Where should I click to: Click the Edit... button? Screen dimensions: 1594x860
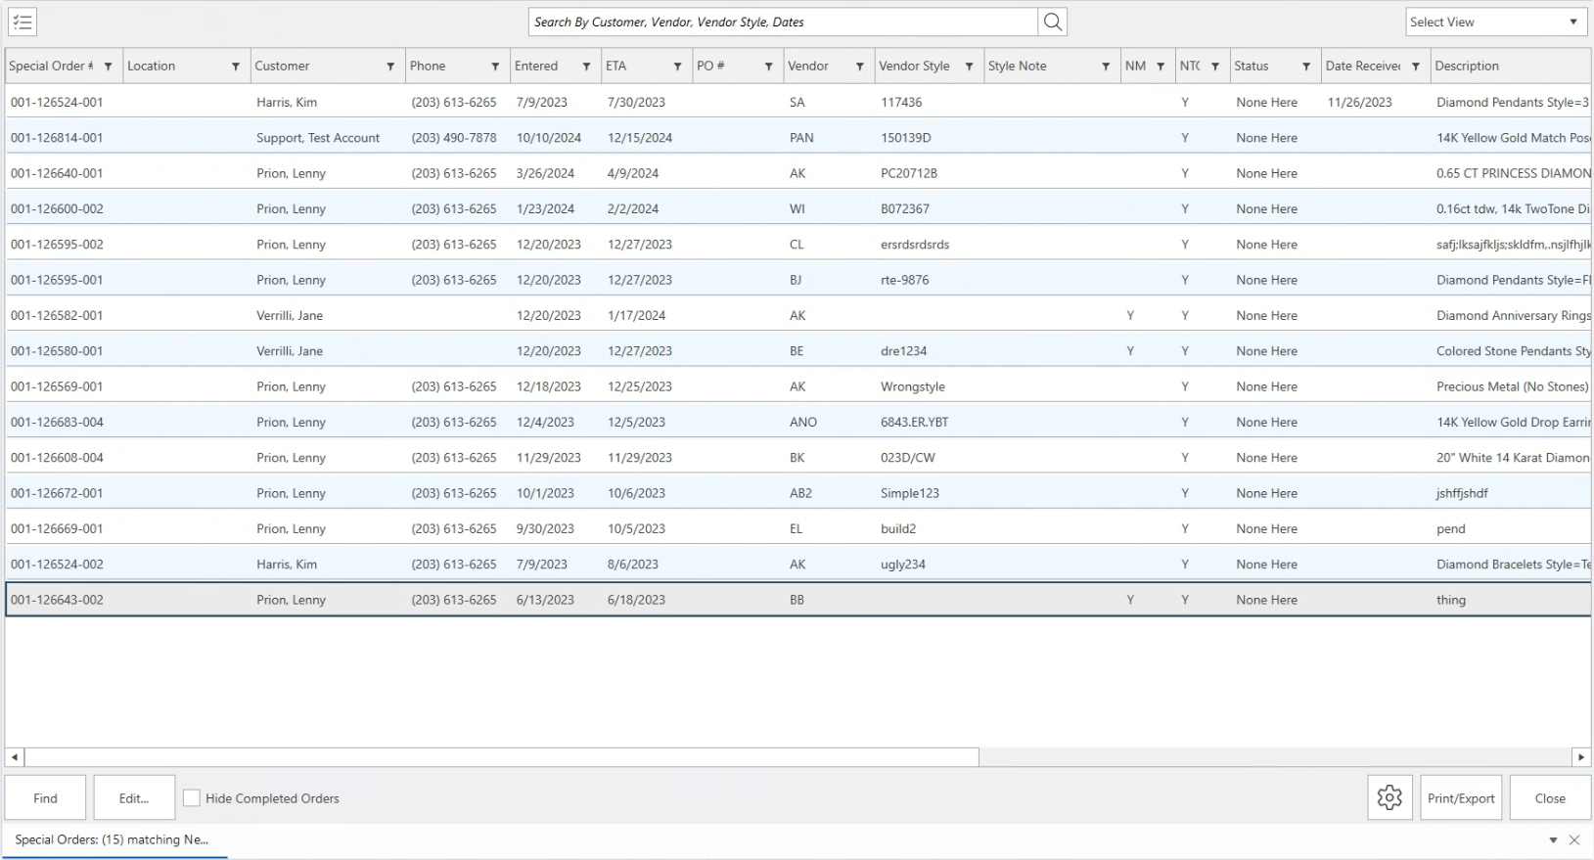click(134, 798)
